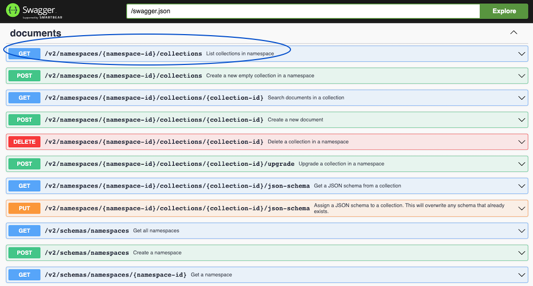The height and width of the screenshot is (286, 533).
Task: Click 'Get a namespace' description
Action: (x=212, y=275)
